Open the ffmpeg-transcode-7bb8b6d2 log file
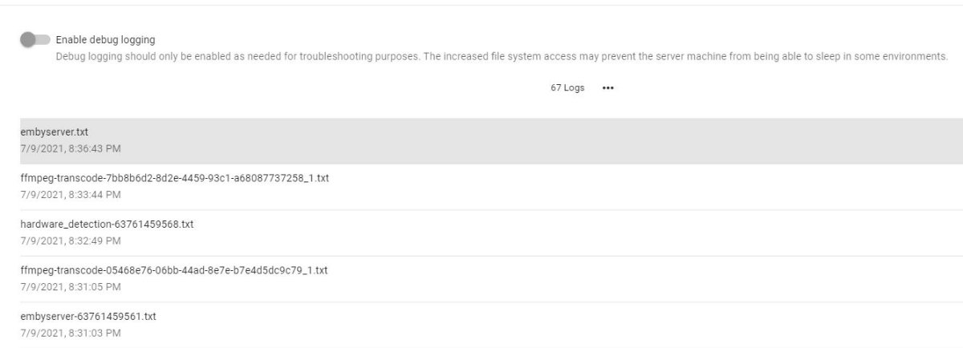Image resolution: width=963 pixels, height=348 pixels. click(x=174, y=178)
